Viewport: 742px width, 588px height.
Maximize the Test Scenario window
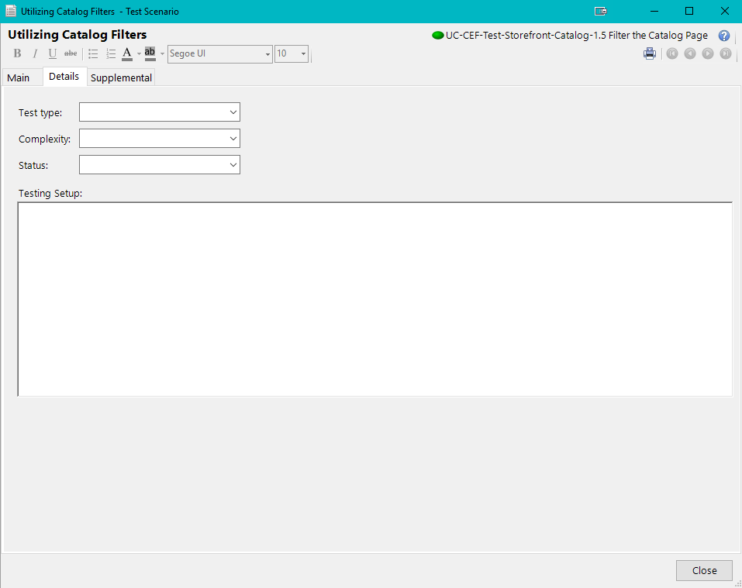[689, 12]
